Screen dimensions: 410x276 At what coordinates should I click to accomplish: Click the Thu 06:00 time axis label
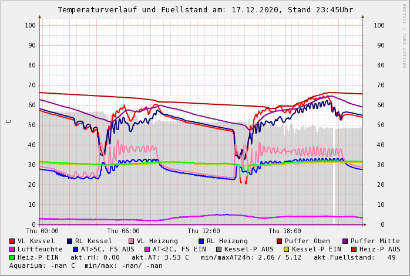coord(123,231)
